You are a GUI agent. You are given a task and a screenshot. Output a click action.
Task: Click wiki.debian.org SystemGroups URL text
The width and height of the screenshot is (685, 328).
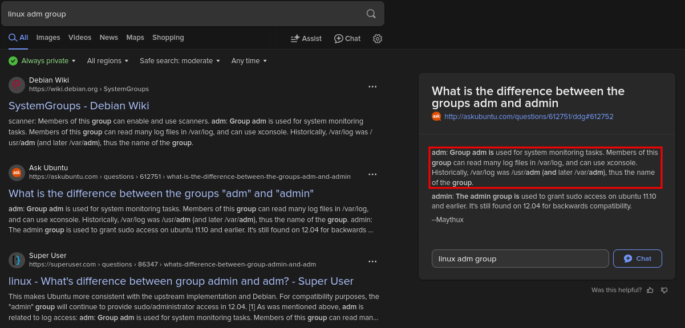[x=89, y=89]
